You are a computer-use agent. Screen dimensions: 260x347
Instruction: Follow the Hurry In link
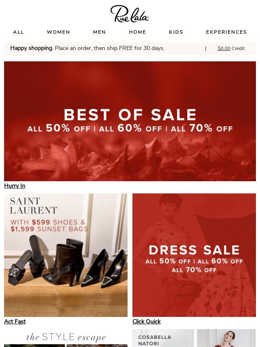pyautogui.click(x=15, y=186)
